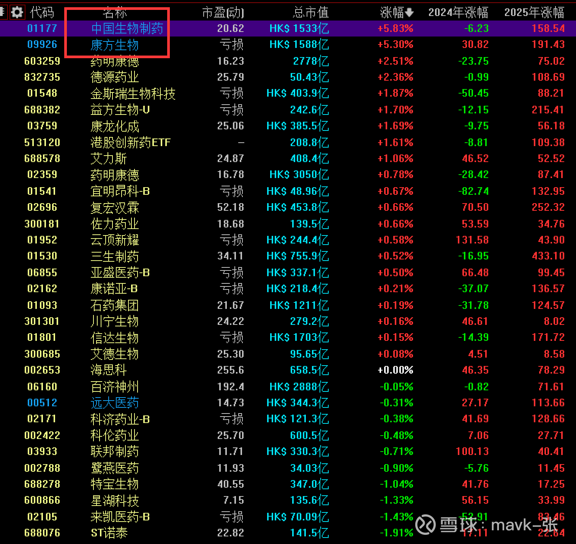Select 佐力药业 in the list
The image size is (576, 544).
click(x=115, y=224)
